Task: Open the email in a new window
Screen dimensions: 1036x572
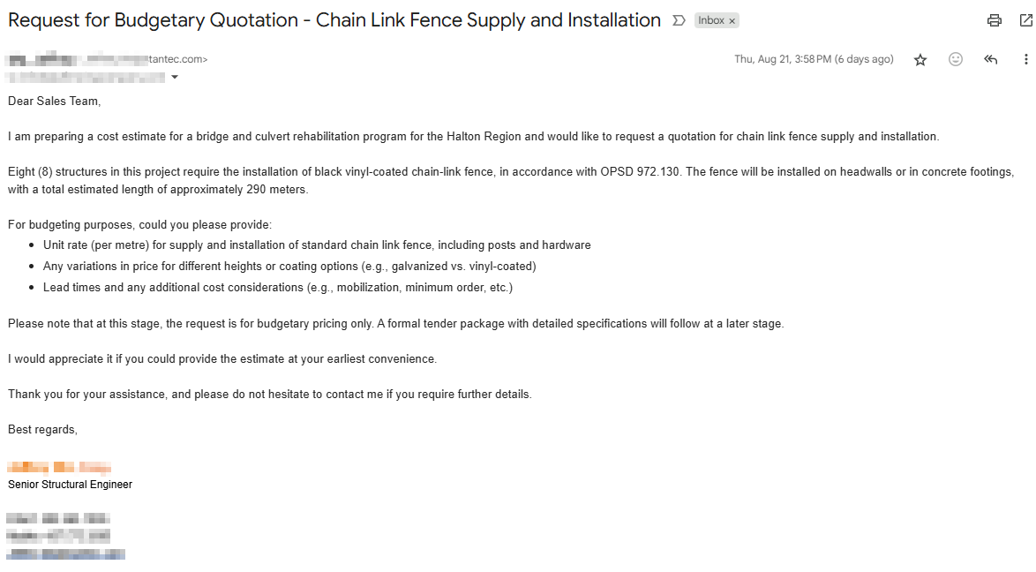Action: [1024, 19]
